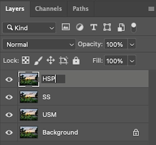Filter for shape layers icon
Viewport: 156px width, 145px height.
(107, 27)
